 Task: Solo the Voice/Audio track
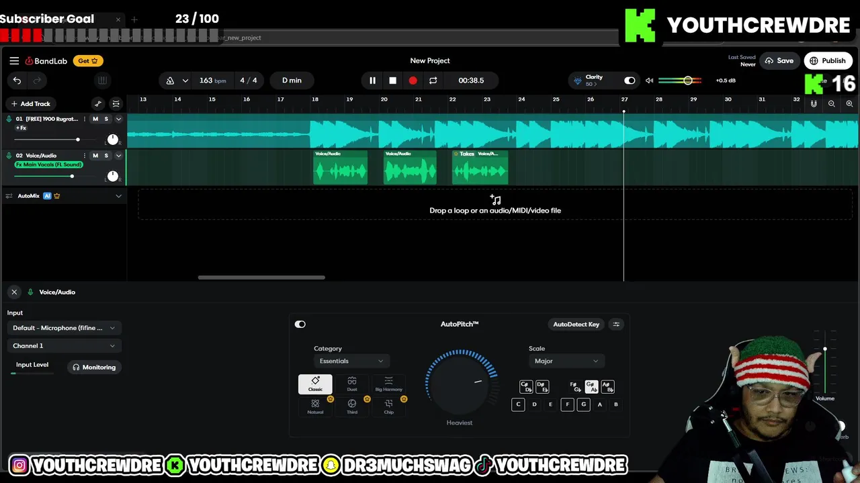[106, 156]
